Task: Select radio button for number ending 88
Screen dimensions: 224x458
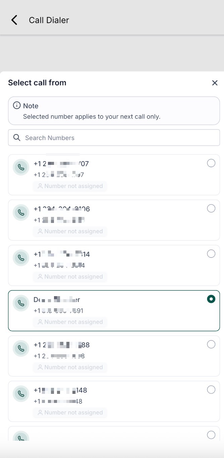Action: pos(211,345)
